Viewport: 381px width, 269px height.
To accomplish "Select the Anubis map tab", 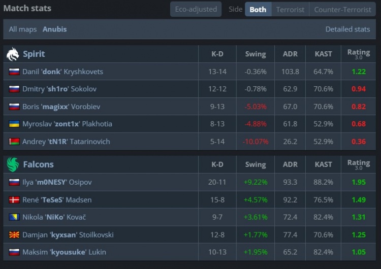I will coord(54,29).
